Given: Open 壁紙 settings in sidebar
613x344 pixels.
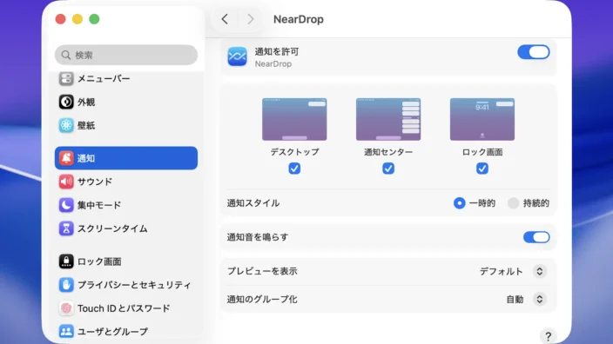Looking at the screenshot, I should (x=126, y=125).
